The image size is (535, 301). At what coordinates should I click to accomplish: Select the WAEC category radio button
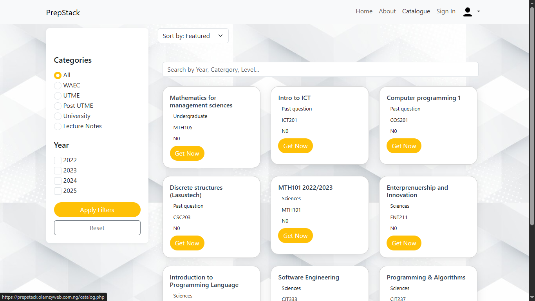click(x=58, y=85)
